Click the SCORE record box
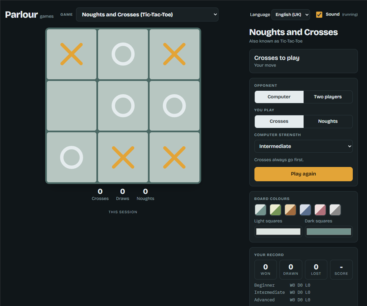 point(341,270)
